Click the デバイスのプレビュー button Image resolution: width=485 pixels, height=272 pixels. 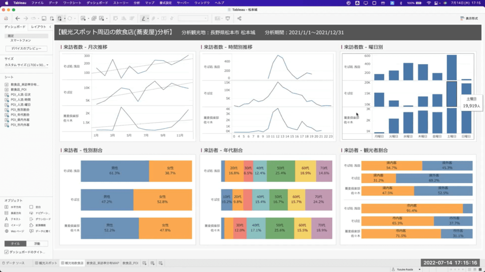point(26,49)
